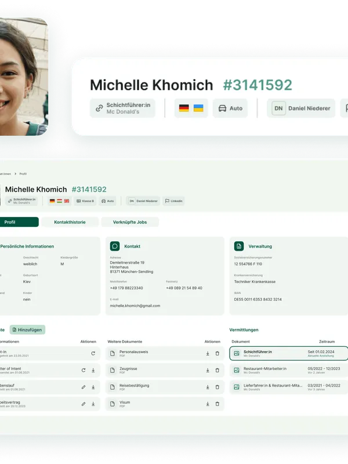Image resolution: width=348 pixels, height=464 pixels.
Task: Open the Profil tab
Action: pyautogui.click(x=19, y=222)
